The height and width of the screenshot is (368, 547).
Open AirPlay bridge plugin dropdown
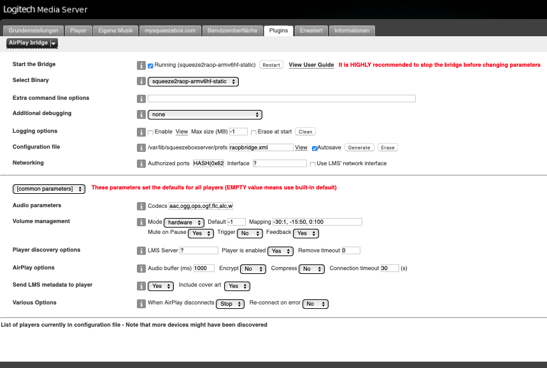pos(32,43)
